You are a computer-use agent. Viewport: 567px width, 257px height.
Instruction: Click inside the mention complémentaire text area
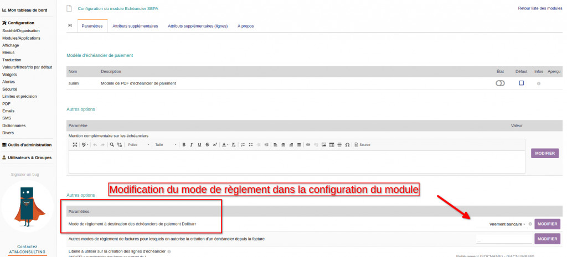pos(297,161)
